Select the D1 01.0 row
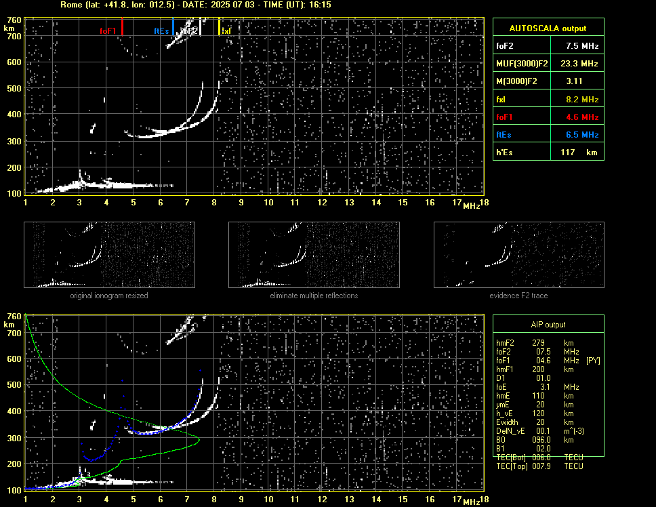 pos(523,378)
